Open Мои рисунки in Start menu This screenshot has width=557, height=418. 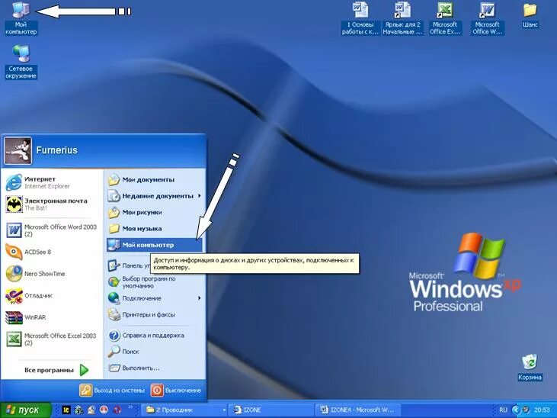155,212
